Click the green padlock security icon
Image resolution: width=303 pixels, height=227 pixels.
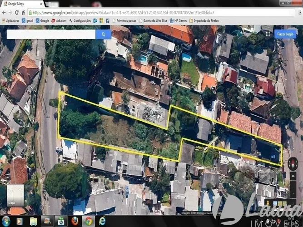30,13
